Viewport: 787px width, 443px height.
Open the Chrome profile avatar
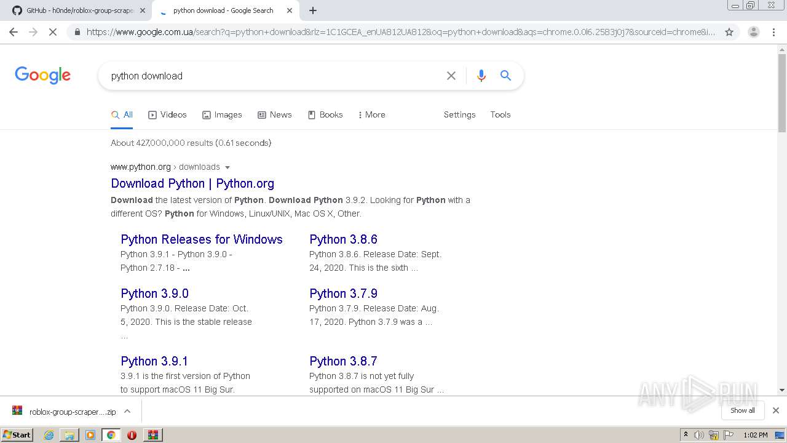pos(753,32)
